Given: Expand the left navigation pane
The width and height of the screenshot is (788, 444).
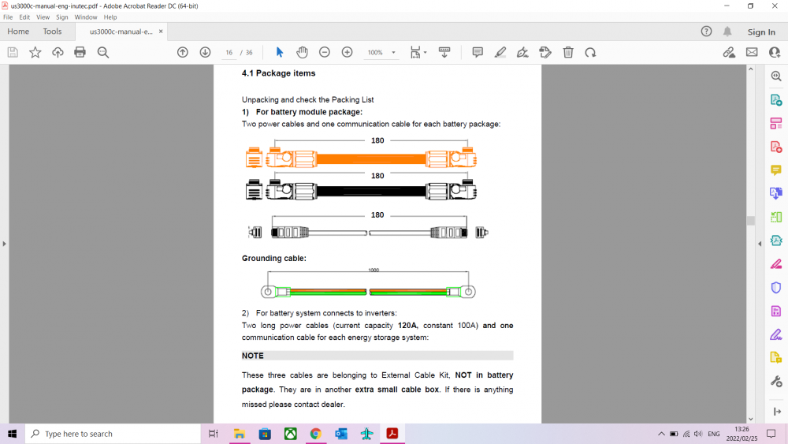Looking at the screenshot, I should click(x=4, y=244).
